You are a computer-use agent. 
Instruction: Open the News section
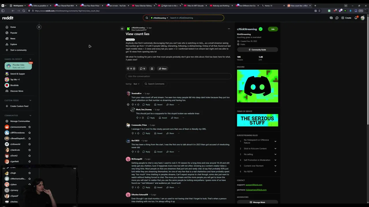[13, 39]
